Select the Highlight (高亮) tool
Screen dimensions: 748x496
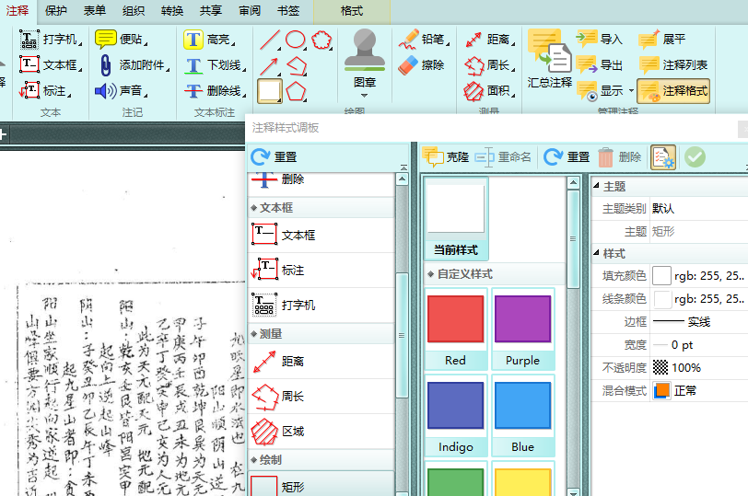[x=210, y=39]
